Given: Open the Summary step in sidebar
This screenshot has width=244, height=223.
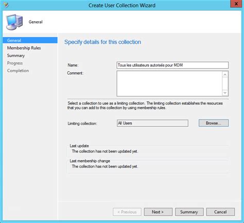Looking at the screenshot, I should point(16,56).
